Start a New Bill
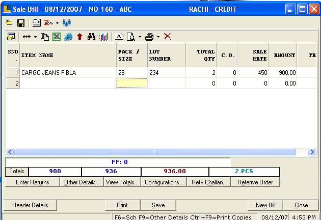The height and width of the screenshot is (220, 321). point(265,205)
